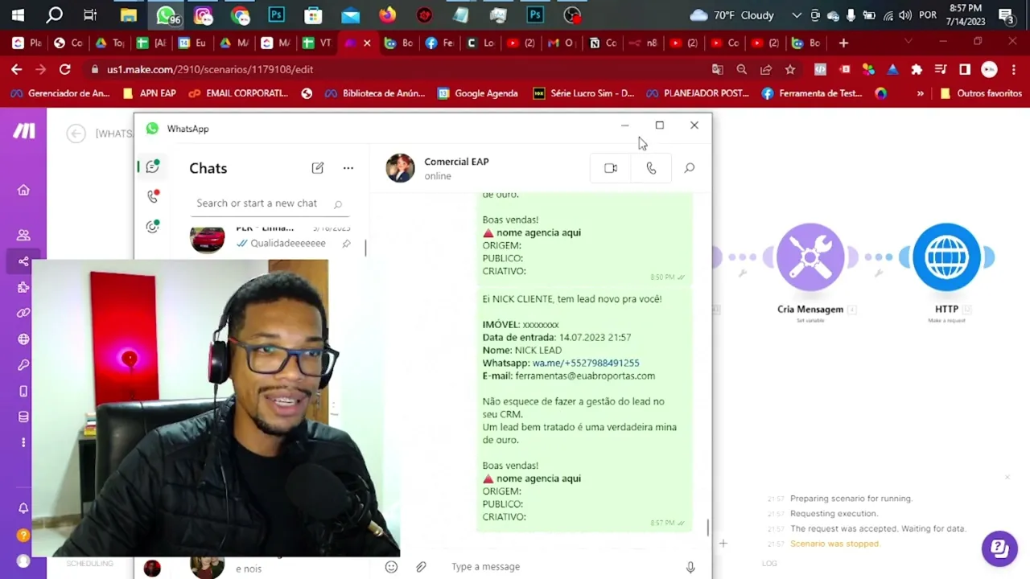Screen dimensions: 1030x579
Task: Open Make support chat bubble button
Action: click(x=999, y=548)
